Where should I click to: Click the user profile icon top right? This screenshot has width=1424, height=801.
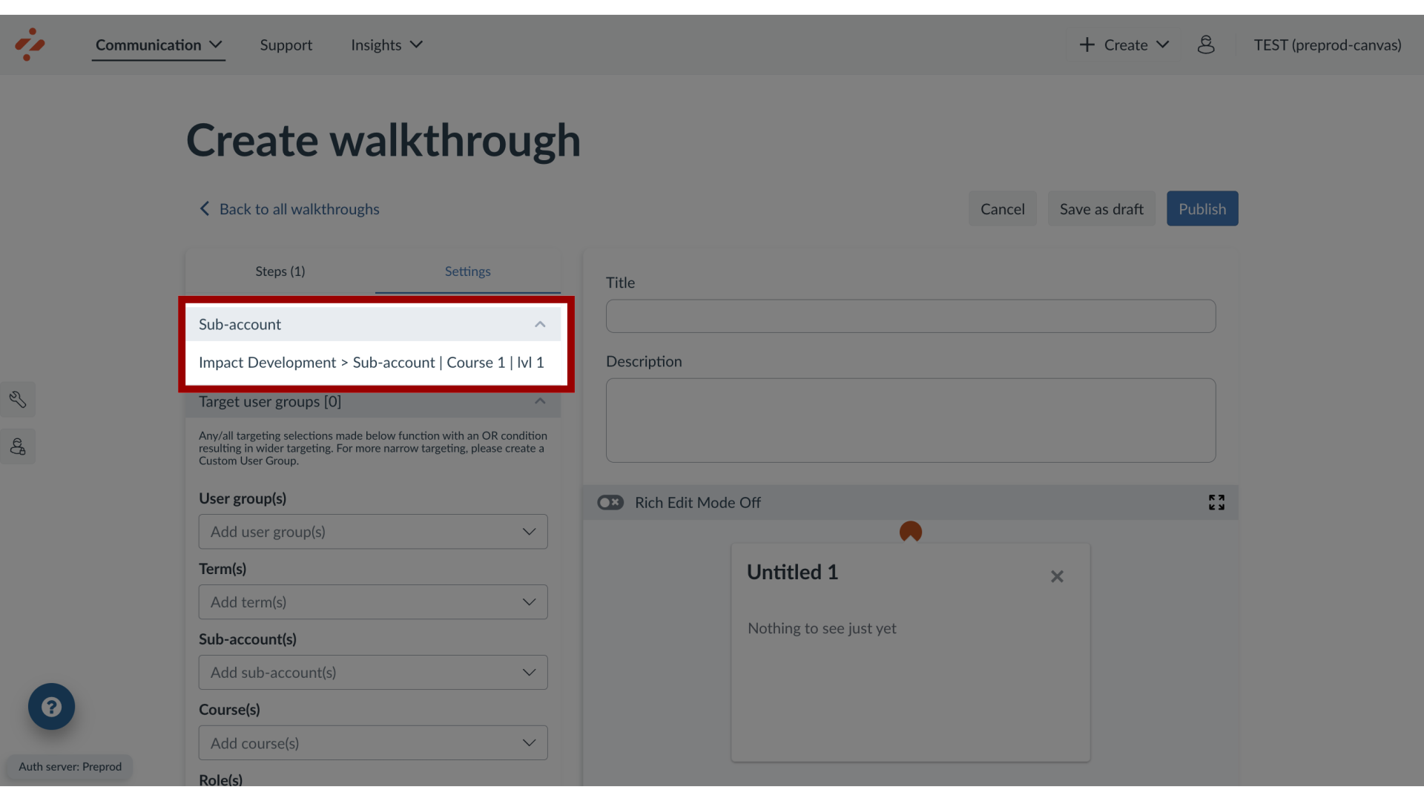point(1206,44)
